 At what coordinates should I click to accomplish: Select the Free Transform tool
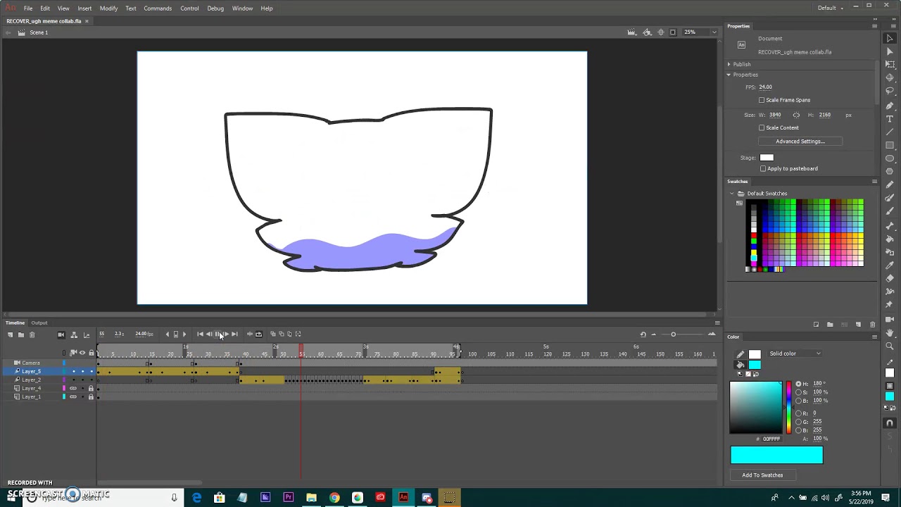coord(890,65)
